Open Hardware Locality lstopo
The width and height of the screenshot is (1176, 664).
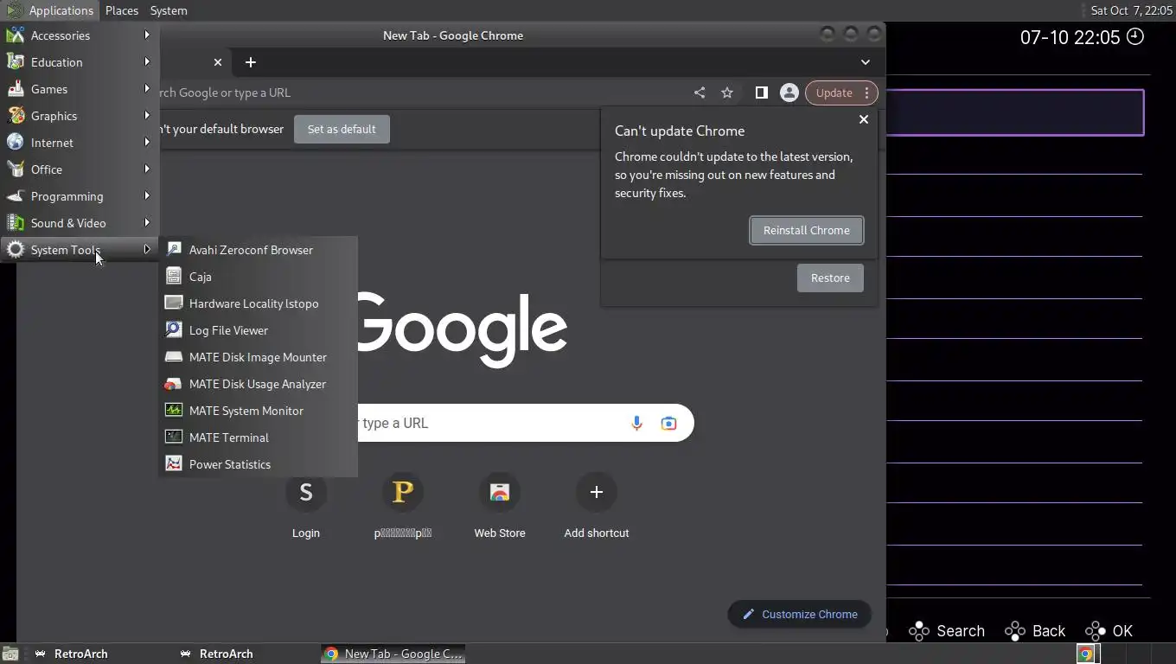pos(258,303)
